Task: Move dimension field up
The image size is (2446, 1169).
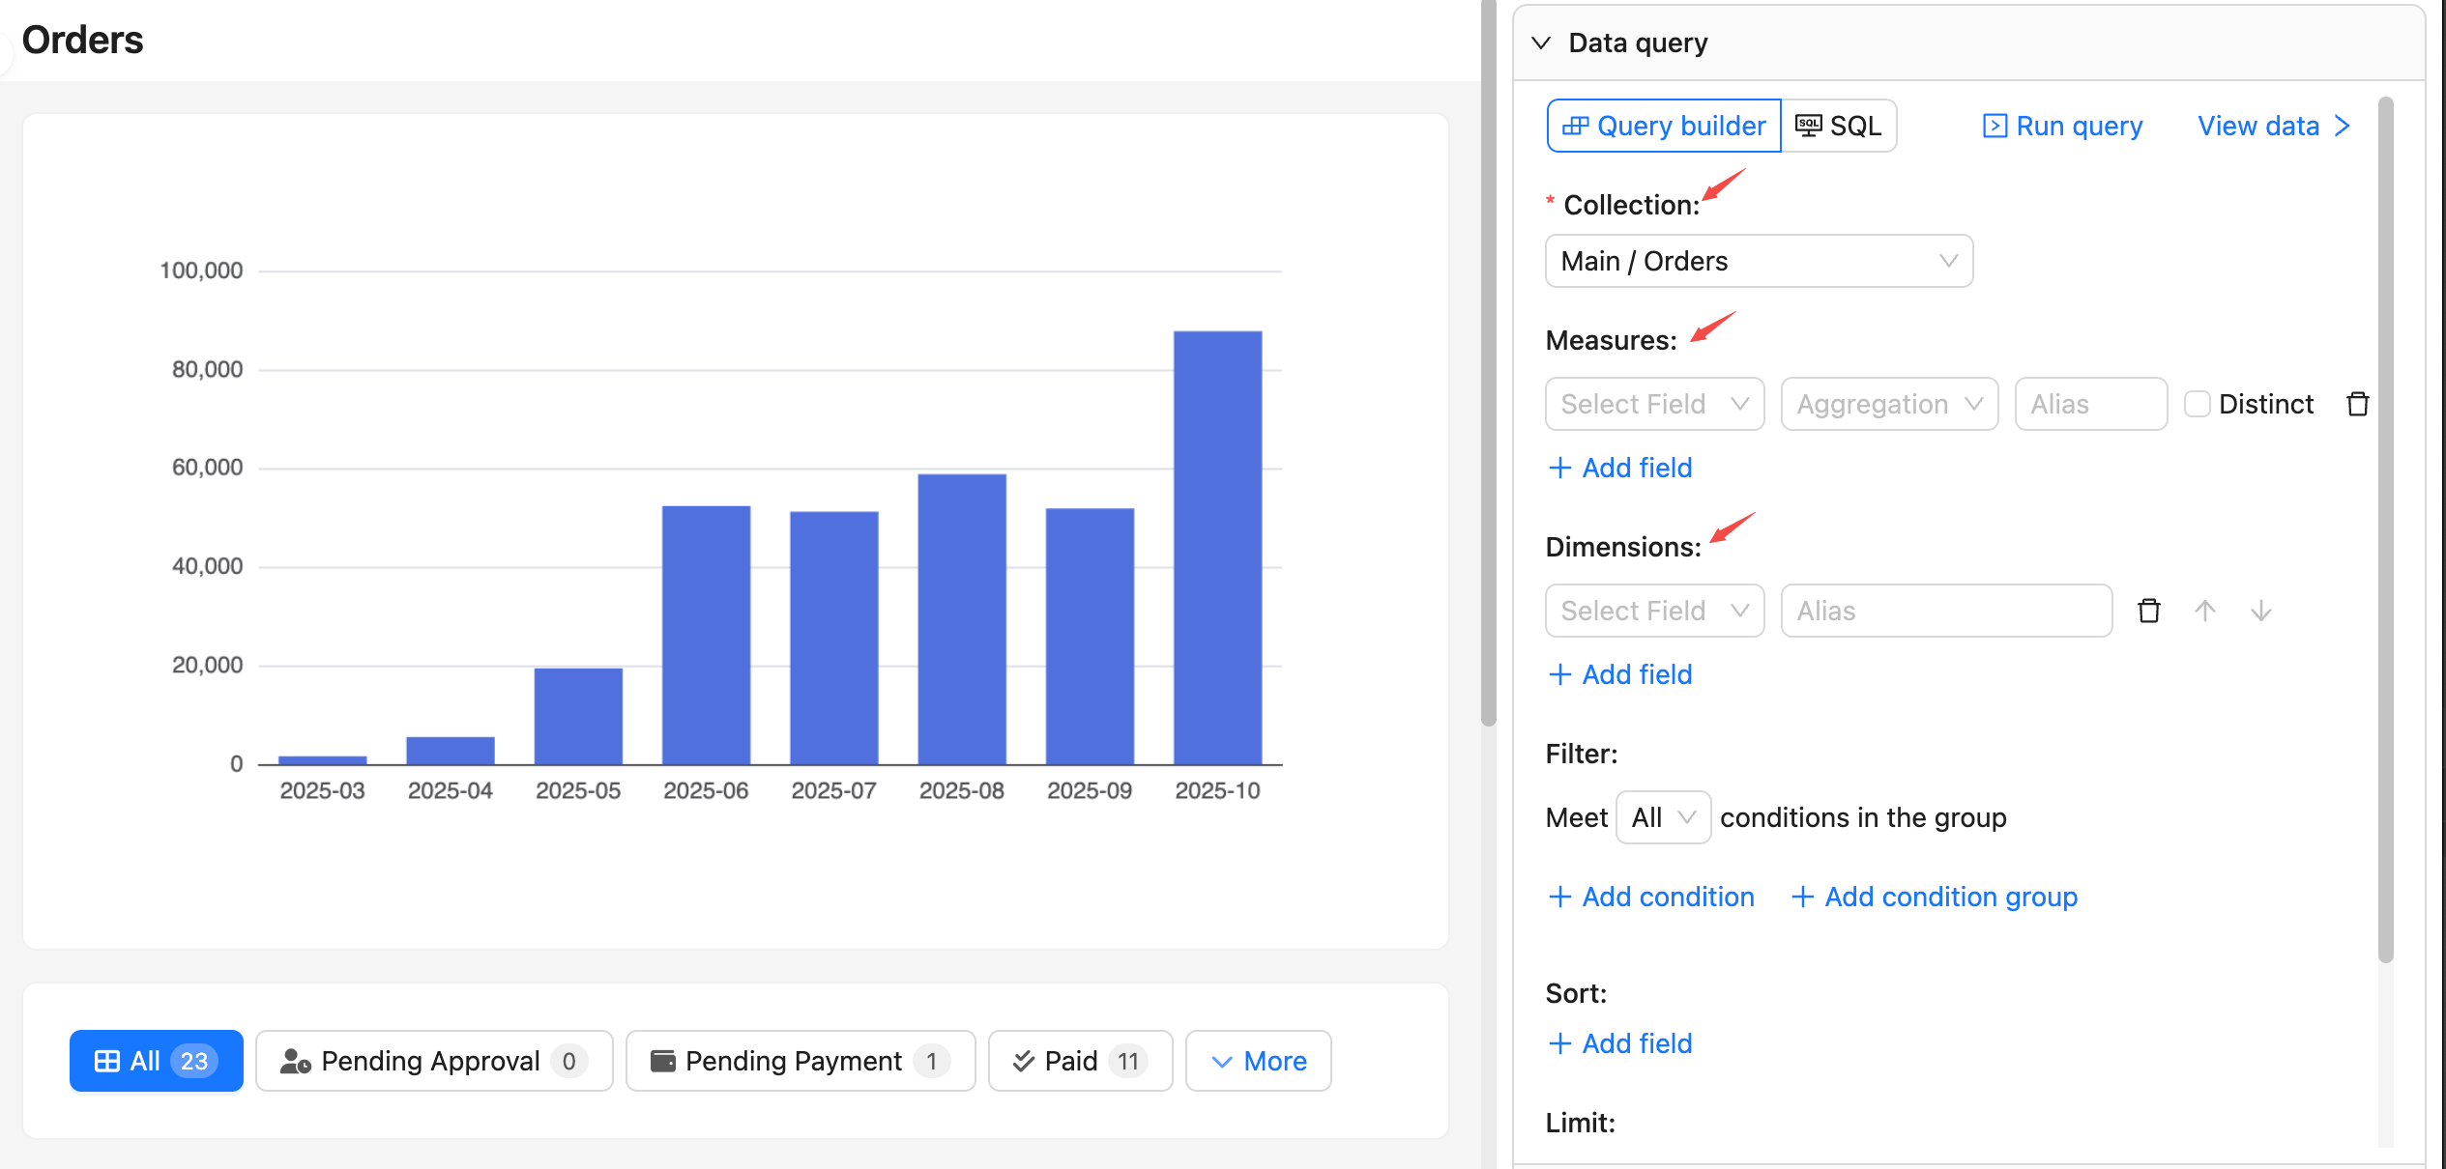Action: coord(2204,611)
